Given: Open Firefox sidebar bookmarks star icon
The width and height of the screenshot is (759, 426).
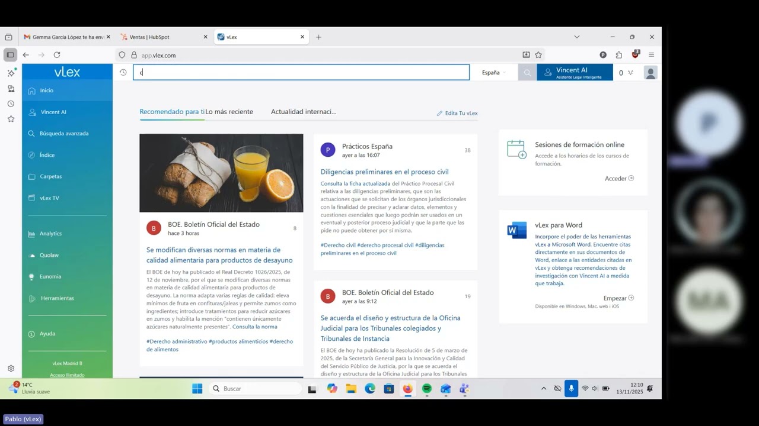Looking at the screenshot, I should [x=11, y=119].
